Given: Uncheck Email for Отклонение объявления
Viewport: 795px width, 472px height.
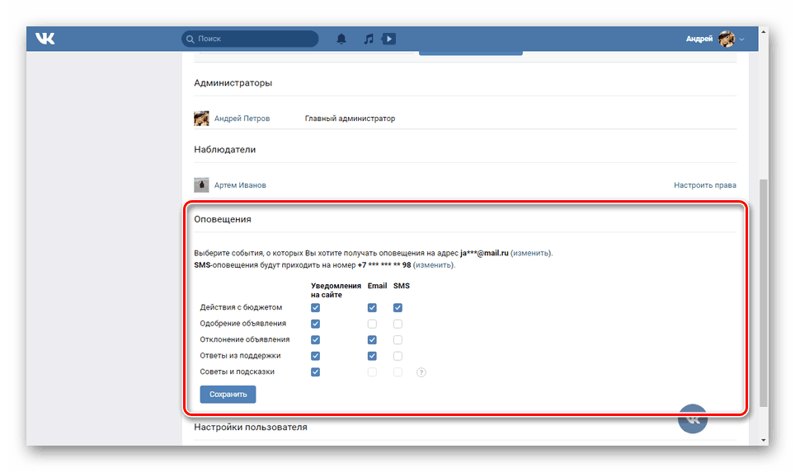Looking at the screenshot, I should (372, 340).
